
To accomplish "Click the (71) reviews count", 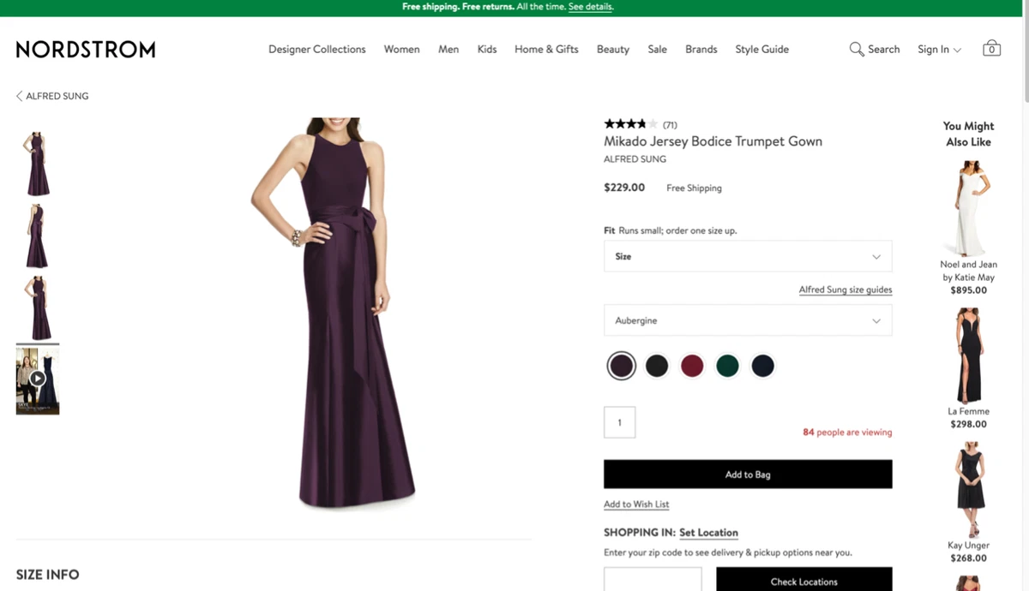I will 670,125.
